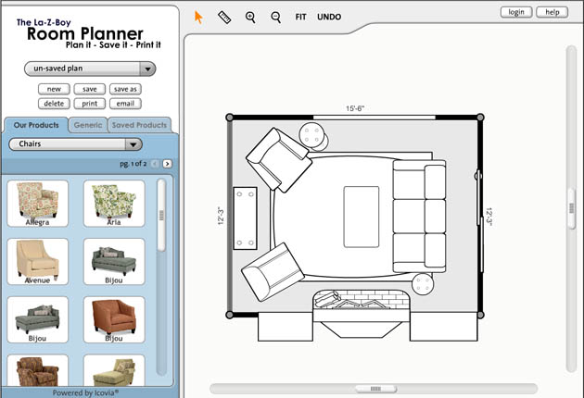Select the upper angled armchair in the plan
Image resolution: width=584 pixels, height=398 pixels.
pos(279,160)
